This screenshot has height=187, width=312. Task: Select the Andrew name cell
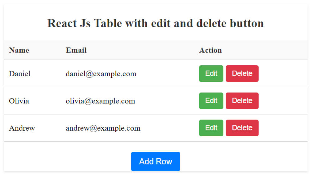(22, 128)
